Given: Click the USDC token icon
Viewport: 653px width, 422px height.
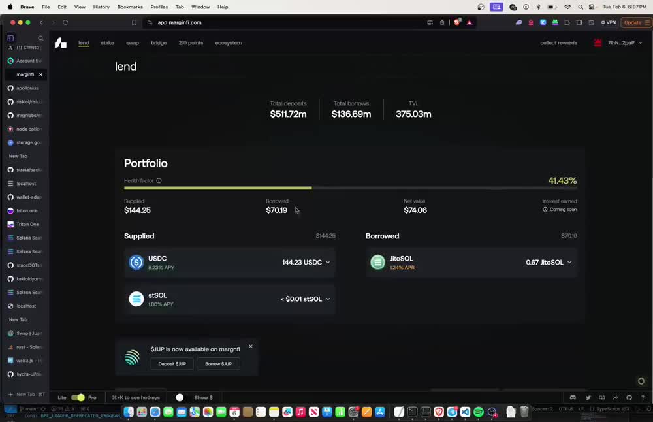Looking at the screenshot, I should (x=136, y=263).
